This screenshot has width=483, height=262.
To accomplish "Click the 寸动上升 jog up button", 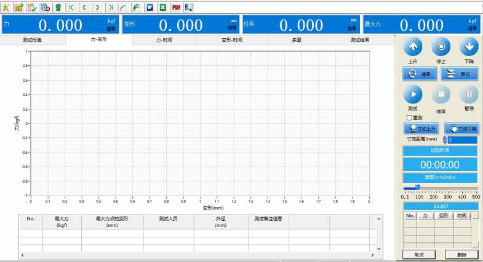I will (420, 129).
